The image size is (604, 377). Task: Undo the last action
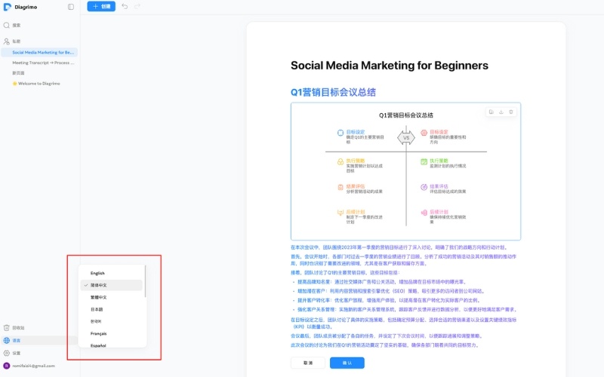pos(125,6)
